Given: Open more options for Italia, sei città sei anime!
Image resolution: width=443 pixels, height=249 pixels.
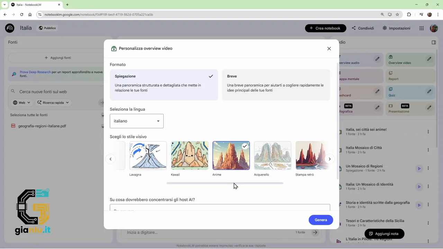Looking at the screenshot, I should (428, 132).
